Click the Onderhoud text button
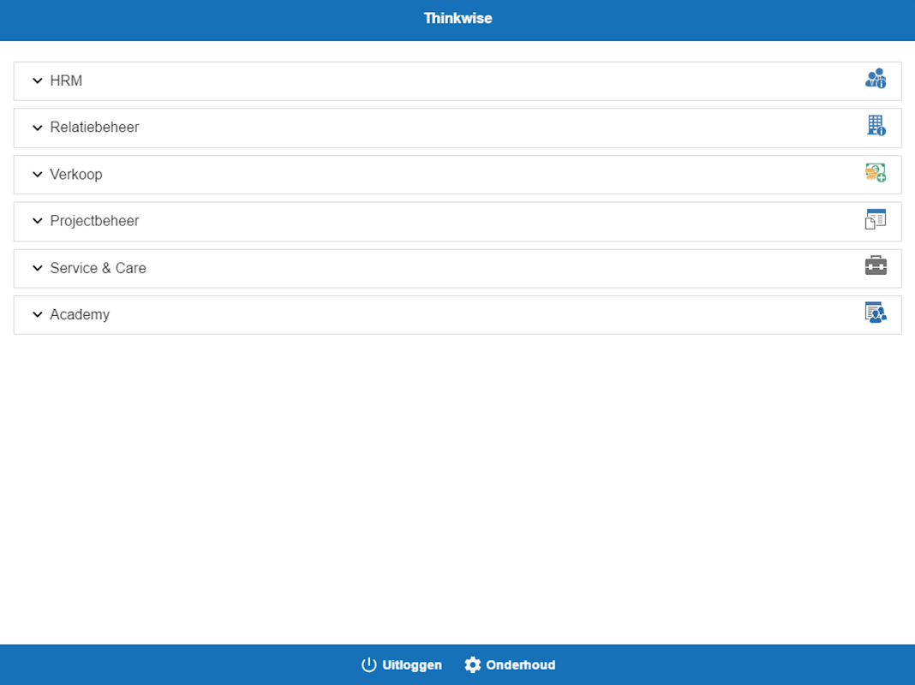The width and height of the screenshot is (915, 685). 521,665
